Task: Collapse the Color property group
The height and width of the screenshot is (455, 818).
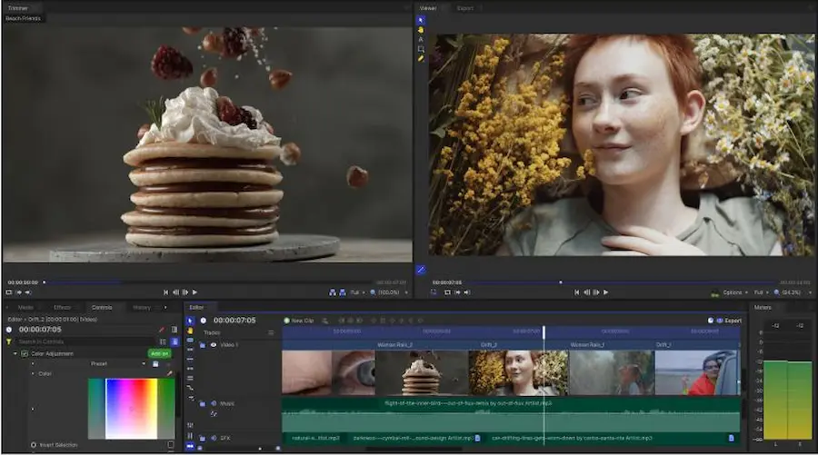Action: [x=33, y=373]
